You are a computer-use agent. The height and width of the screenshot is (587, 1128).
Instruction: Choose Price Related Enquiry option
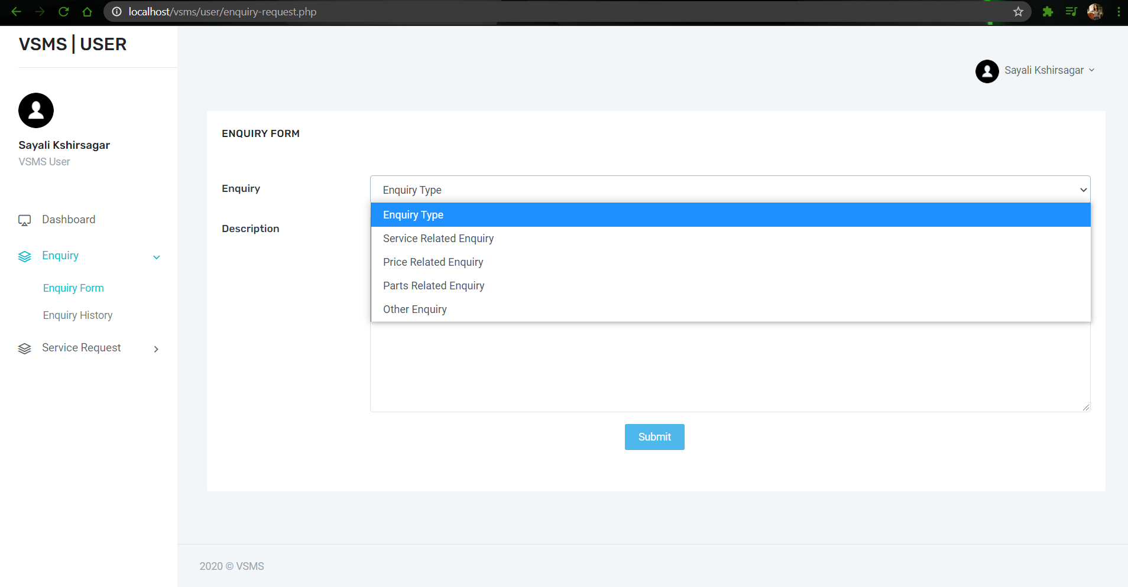tap(731, 262)
